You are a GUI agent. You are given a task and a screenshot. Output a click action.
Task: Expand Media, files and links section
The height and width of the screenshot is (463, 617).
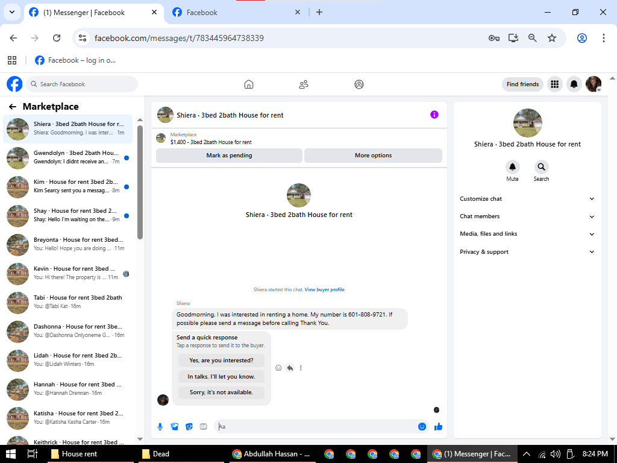pyautogui.click(x=527, y=234)
